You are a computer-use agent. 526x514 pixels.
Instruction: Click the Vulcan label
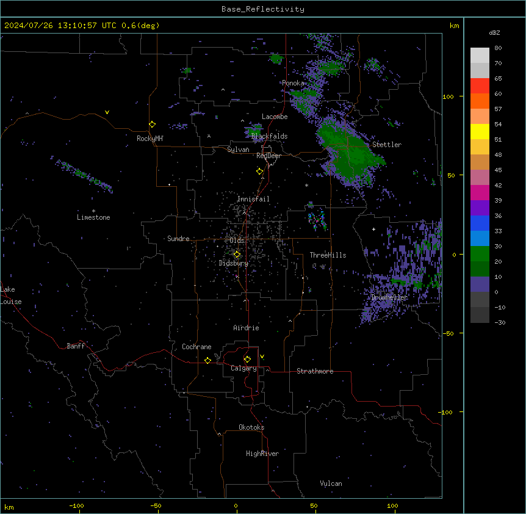tap(331, 483)
